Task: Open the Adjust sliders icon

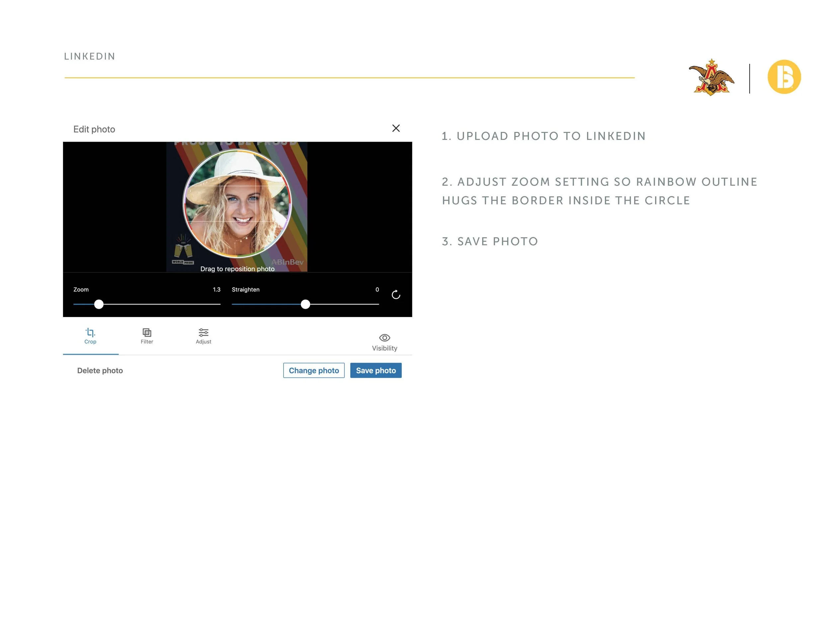Action: [x=204, y=332]
